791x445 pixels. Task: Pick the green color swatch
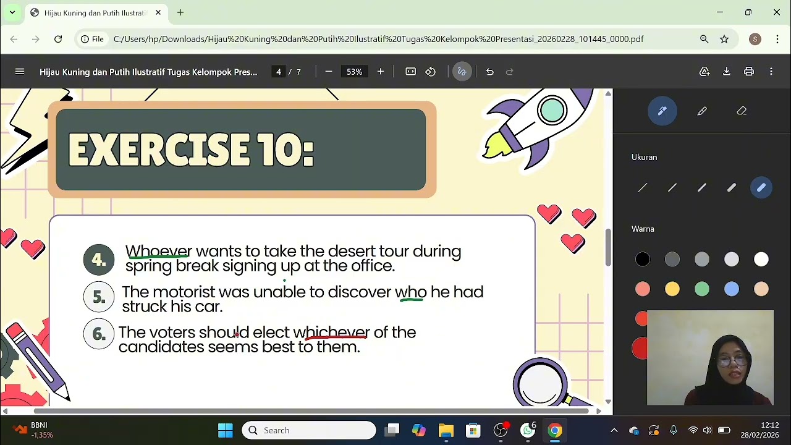pos(702,289)
